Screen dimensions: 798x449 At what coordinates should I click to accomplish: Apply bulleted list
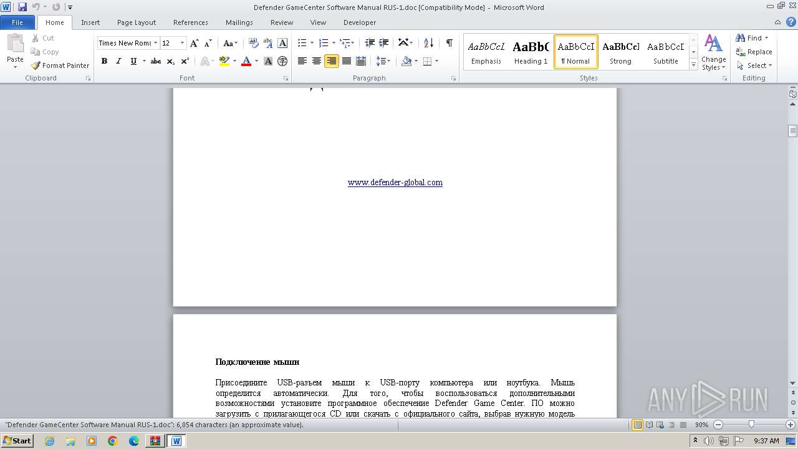pyautogui.click(x=302, y=42)
